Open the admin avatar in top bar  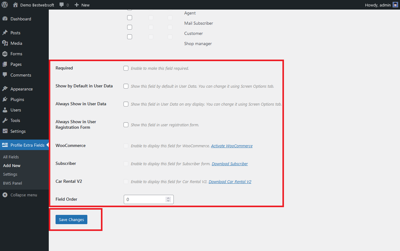[x=395, y=5]
